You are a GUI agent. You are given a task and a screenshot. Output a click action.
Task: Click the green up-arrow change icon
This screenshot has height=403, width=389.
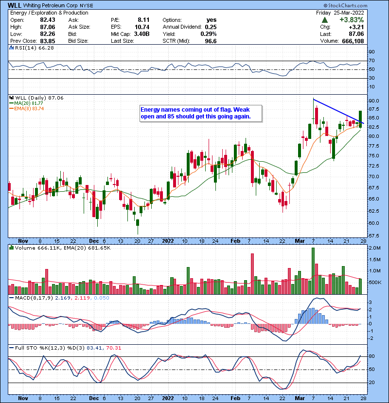point(325,20)
